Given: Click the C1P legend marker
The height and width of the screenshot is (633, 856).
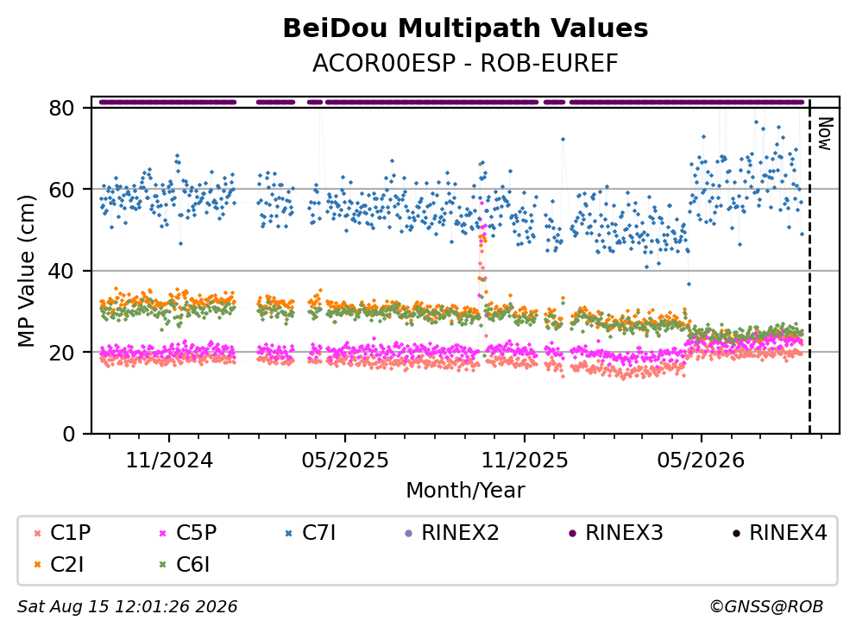Looking at the screenshot, I should tap(37, 533).
